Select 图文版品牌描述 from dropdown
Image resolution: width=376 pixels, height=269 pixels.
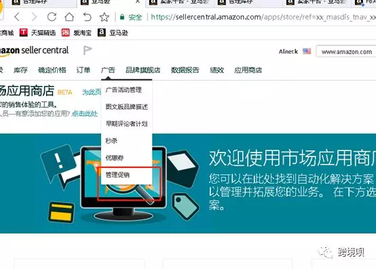point(127,107)
